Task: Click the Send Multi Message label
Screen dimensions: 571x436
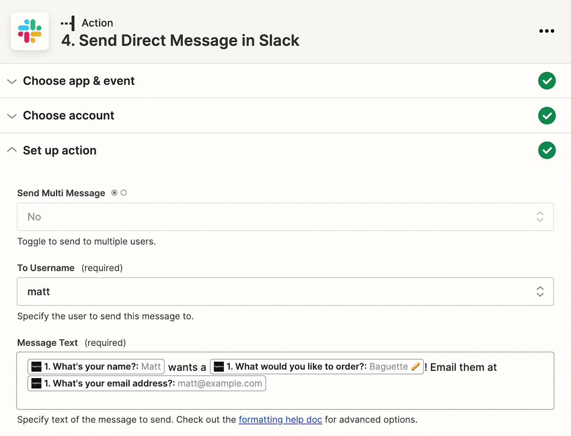Action: click(61, 193)
